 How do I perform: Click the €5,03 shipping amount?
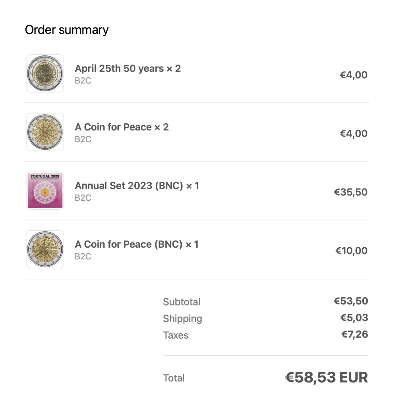tap(354, 318)
